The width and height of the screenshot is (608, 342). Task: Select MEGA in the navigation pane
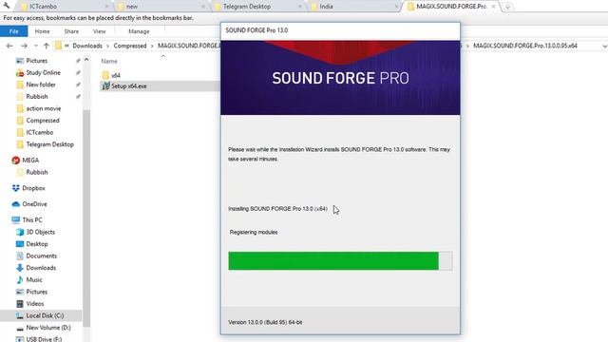coord(30,161)
